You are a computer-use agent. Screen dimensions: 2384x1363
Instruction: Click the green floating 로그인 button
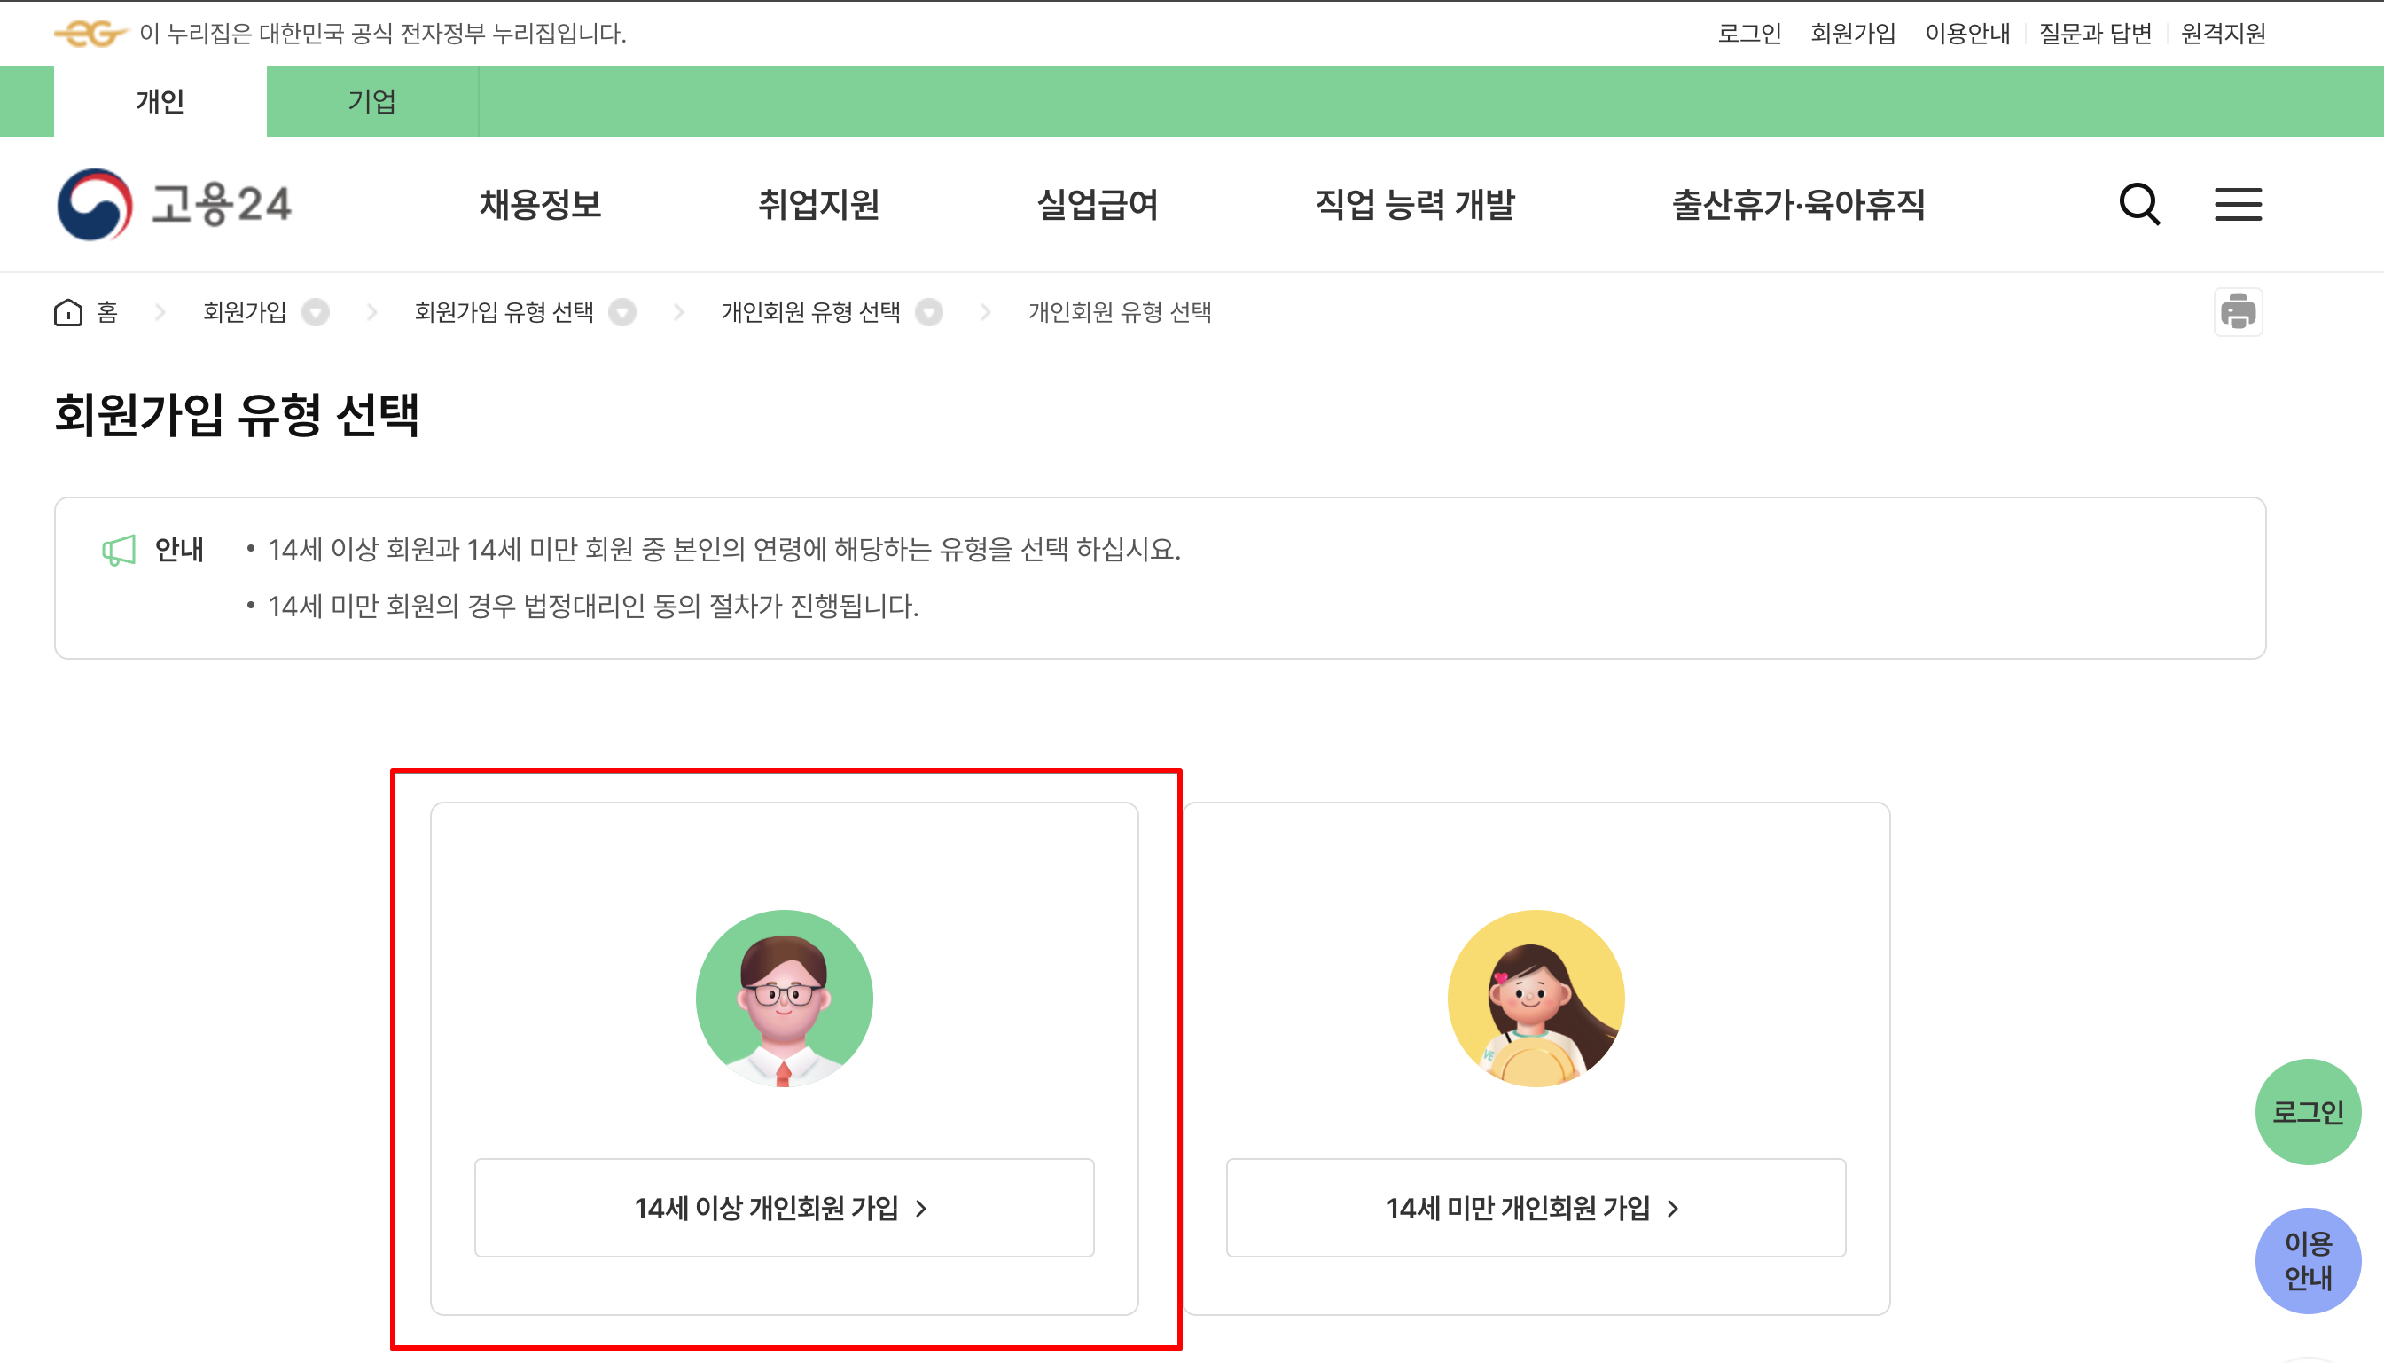[x=2307, y=1111]
